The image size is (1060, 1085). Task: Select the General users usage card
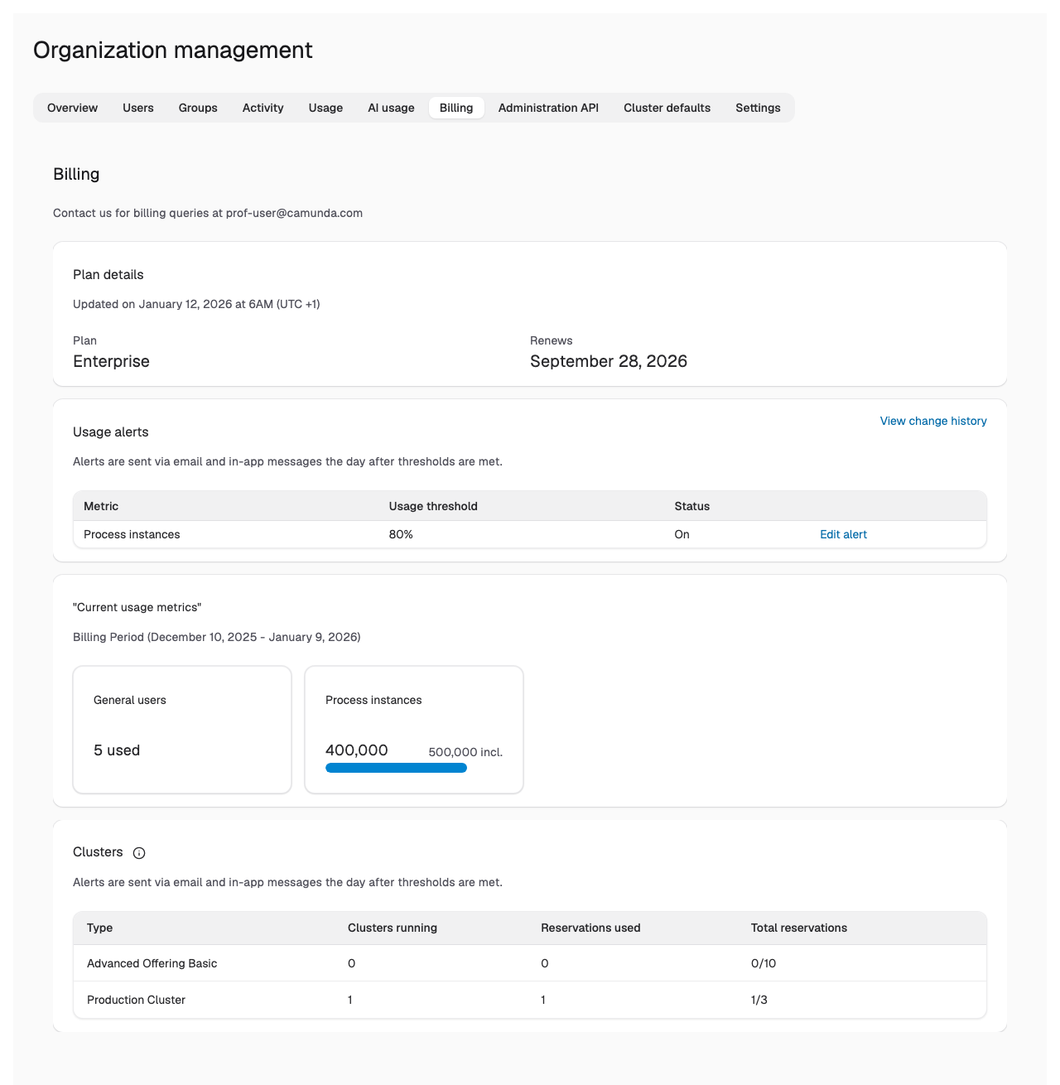(182, 730)
